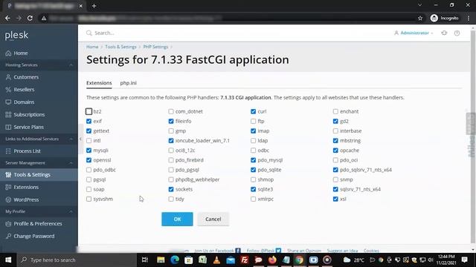
Task: Bookmark this page with the star icon
Action: click(420, 18)
